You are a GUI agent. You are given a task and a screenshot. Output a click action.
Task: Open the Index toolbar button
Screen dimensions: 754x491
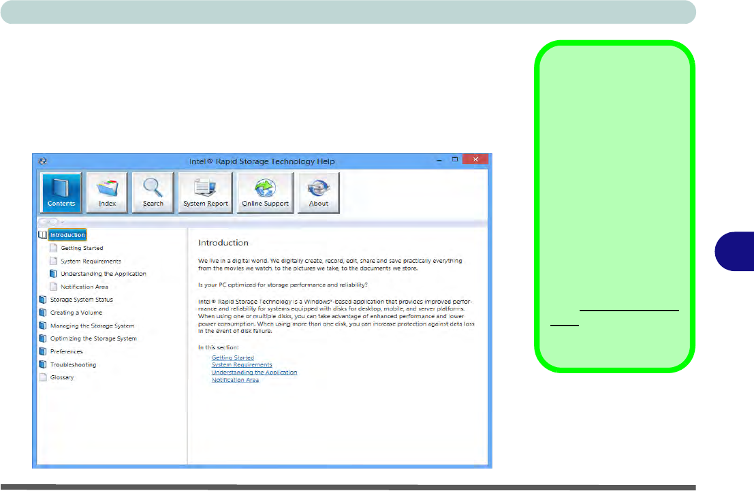tap(107, 193)
